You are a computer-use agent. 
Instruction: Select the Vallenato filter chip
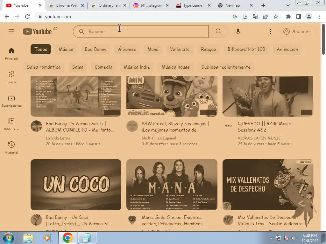coord(180,49)
